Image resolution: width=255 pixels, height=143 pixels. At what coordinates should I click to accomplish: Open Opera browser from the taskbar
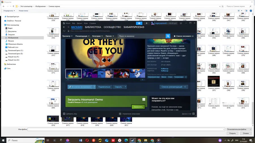point(87,140)
